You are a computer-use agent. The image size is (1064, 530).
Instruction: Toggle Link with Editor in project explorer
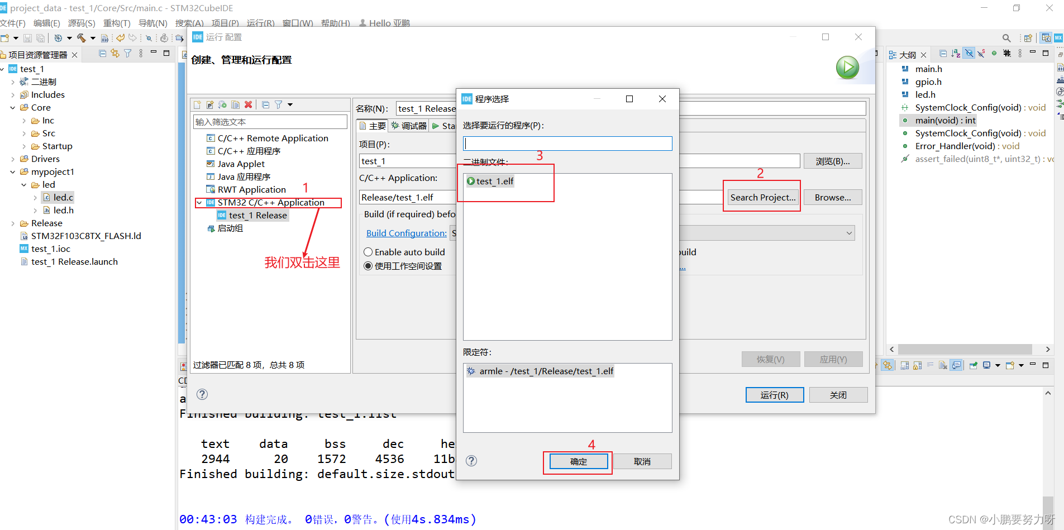click(115, 54)
